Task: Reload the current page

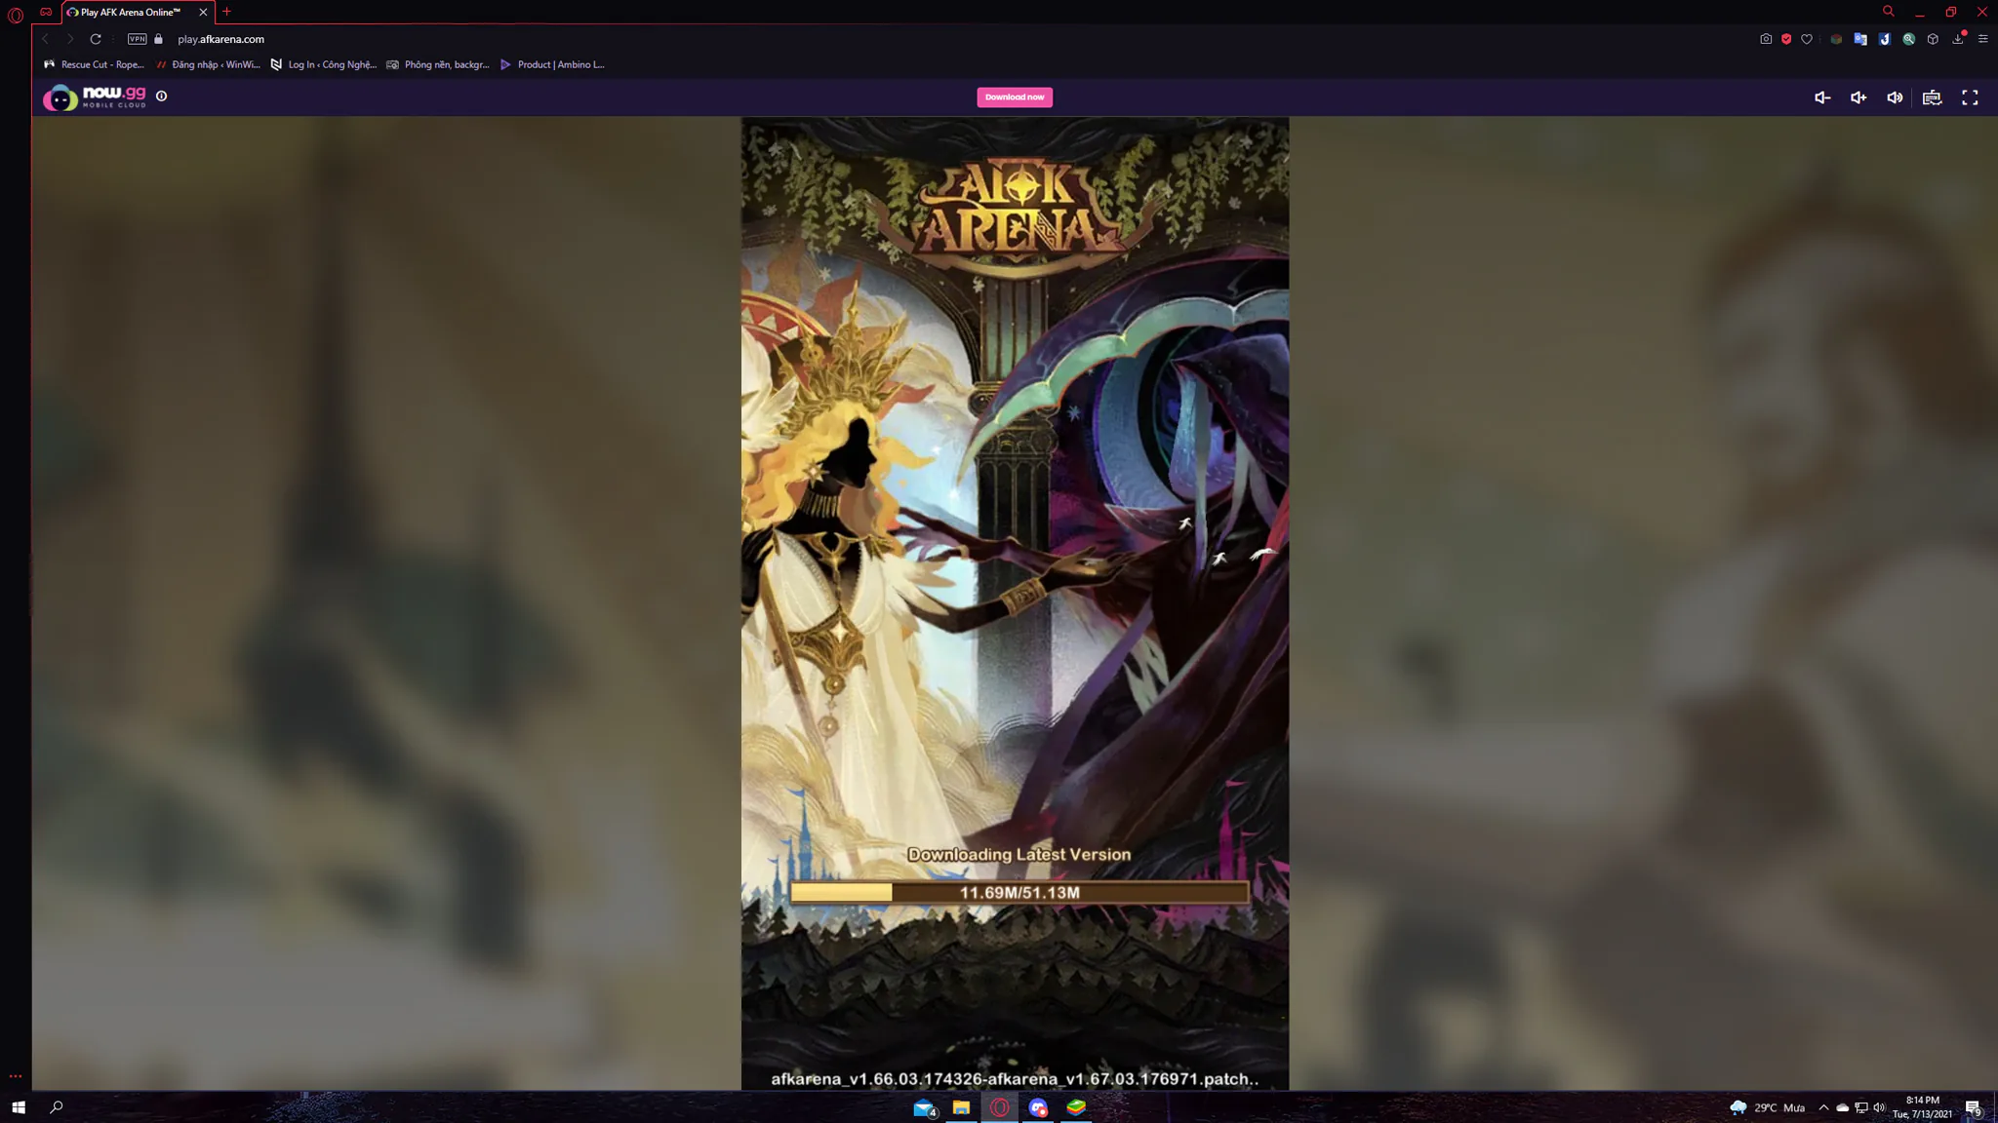Action: [96, 39]
